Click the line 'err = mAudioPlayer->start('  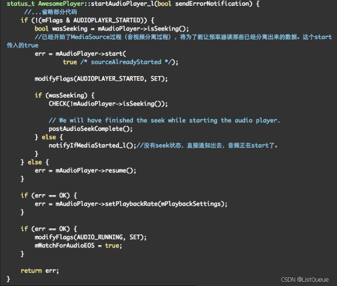coord(80,54)
